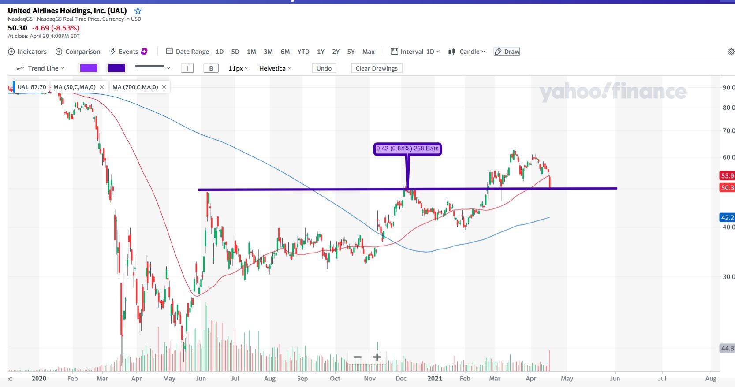Click the United Airlines Holdings title

(x=67, y=11)
